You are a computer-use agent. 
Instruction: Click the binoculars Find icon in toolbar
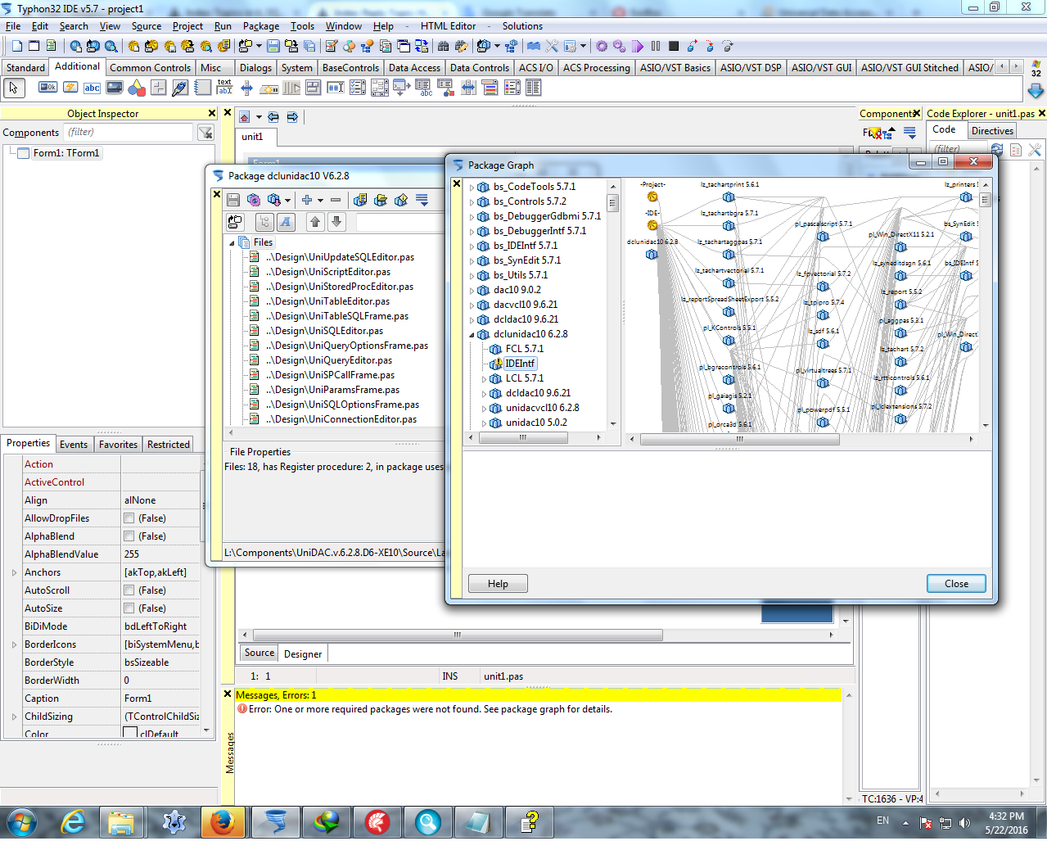tap(443, 47)
